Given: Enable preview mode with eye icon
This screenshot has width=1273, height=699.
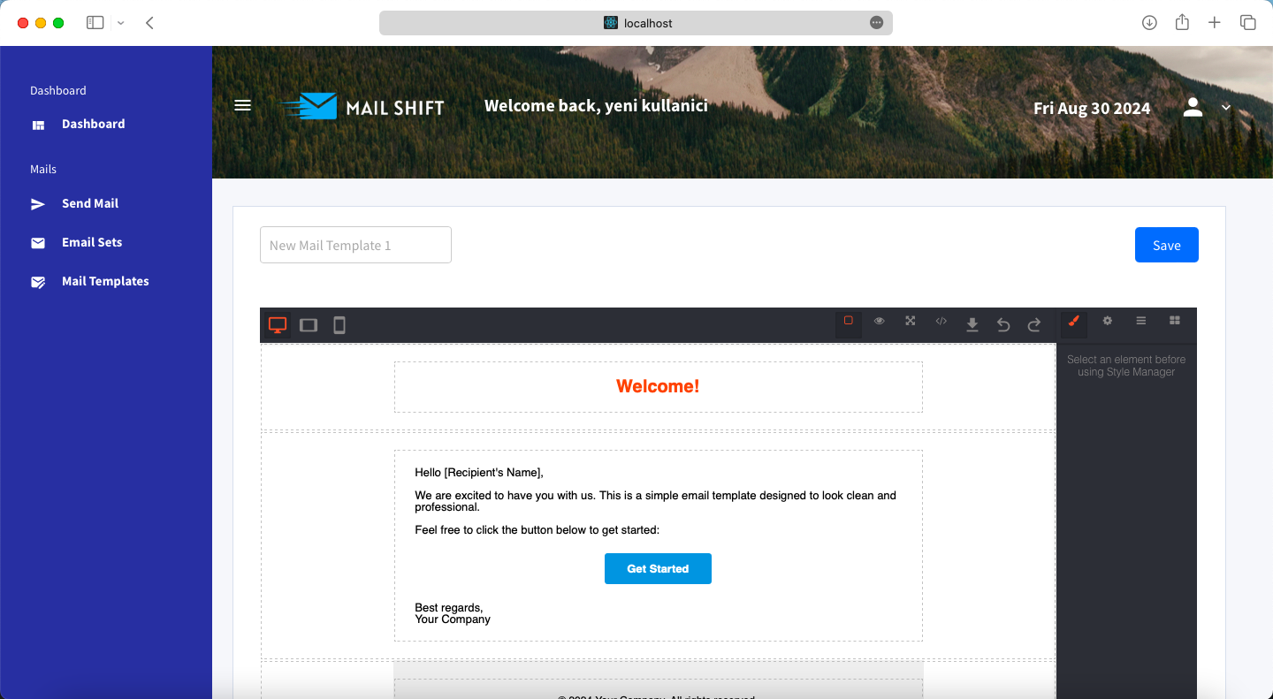Looking at the screenshot, I should (879, 322).
